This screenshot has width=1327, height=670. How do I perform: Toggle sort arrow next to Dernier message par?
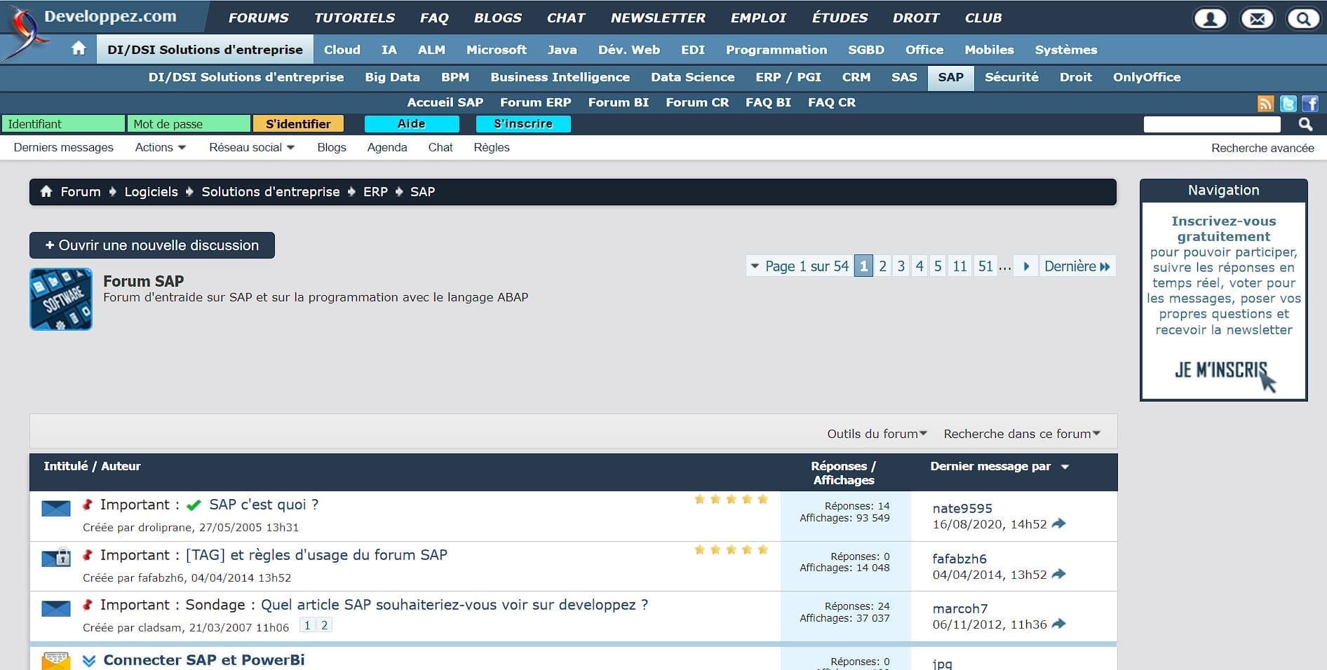pyautogui.click(x=1065, y=467)
